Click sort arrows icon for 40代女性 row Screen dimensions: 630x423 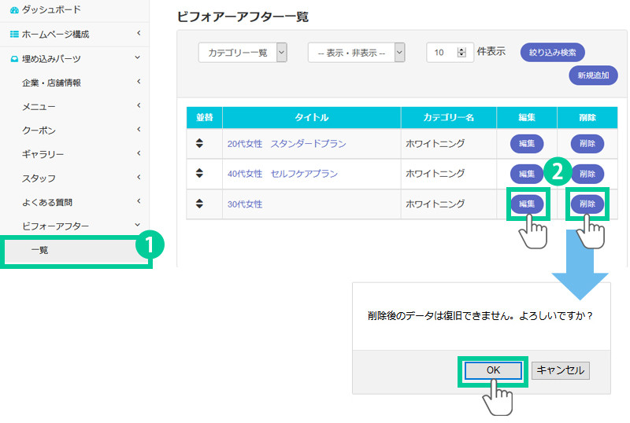click(200, 173)
